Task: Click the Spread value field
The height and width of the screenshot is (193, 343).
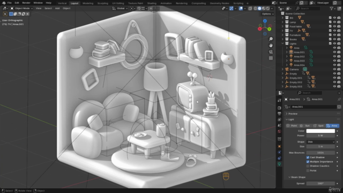Action: click(x=320, y=183)
